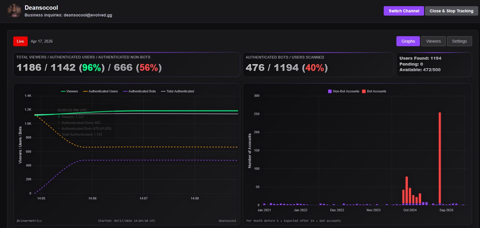Screen dimensions: 480x228
Task: Click the Deansocool channel avatar
Action: (x=14, y=11)
